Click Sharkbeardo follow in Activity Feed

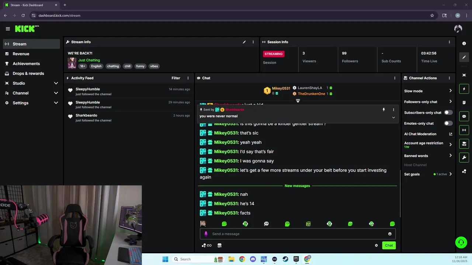129,118
